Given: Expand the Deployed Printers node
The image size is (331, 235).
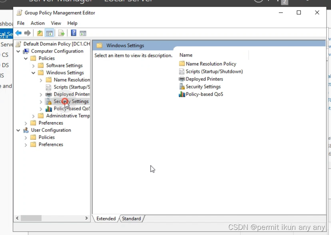Looking at the screenshot, I should pos(41,94).
